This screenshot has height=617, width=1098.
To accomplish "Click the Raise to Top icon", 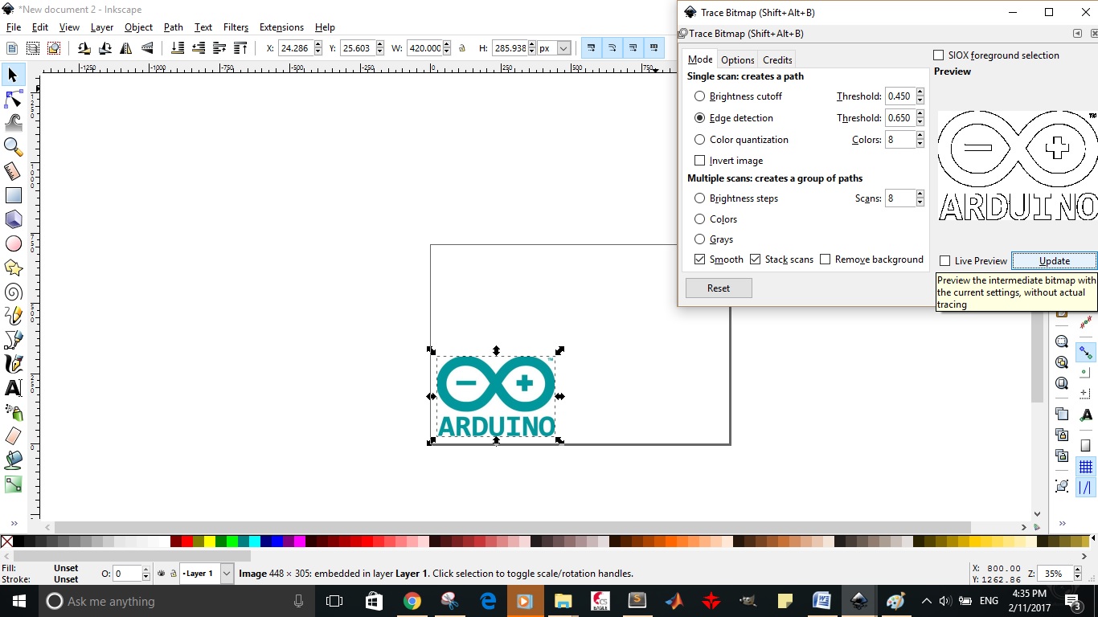I will click(x=239, y=48).
